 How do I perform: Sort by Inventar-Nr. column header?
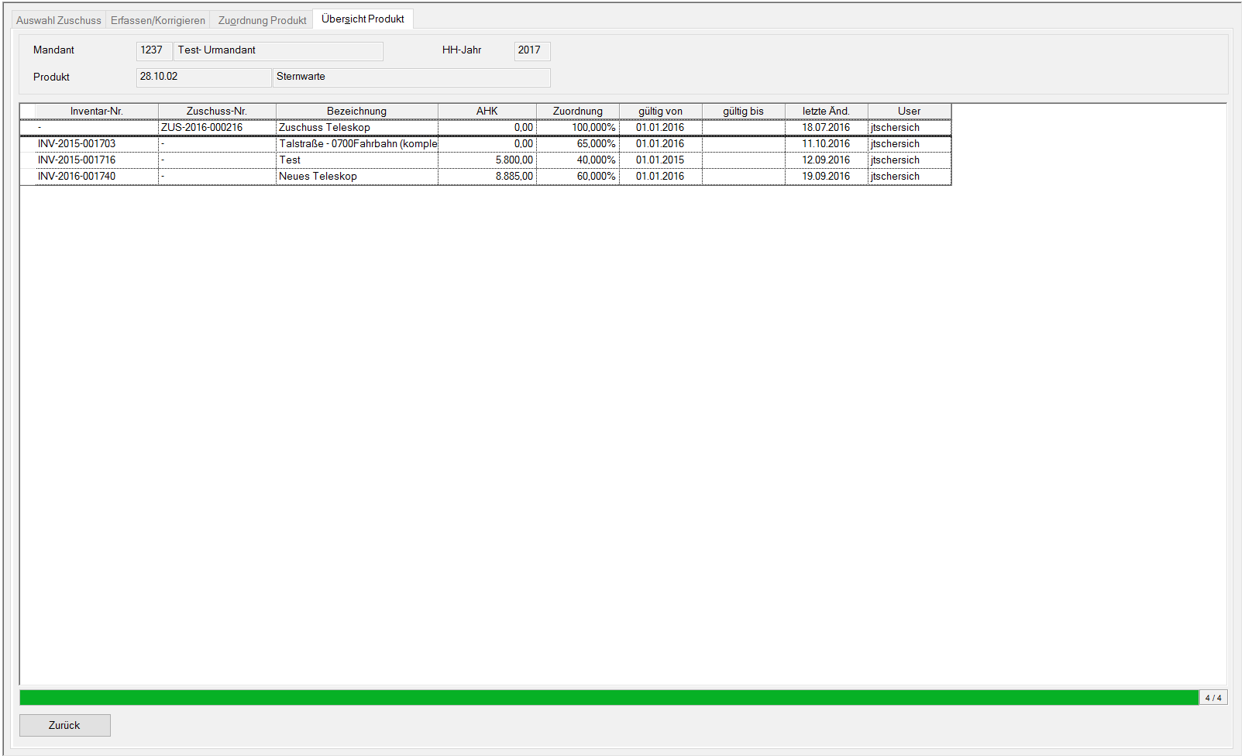(96, 111)
